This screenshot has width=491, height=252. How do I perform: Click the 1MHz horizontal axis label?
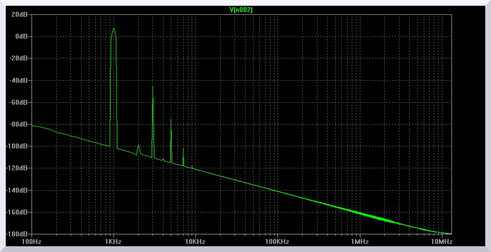359,242
